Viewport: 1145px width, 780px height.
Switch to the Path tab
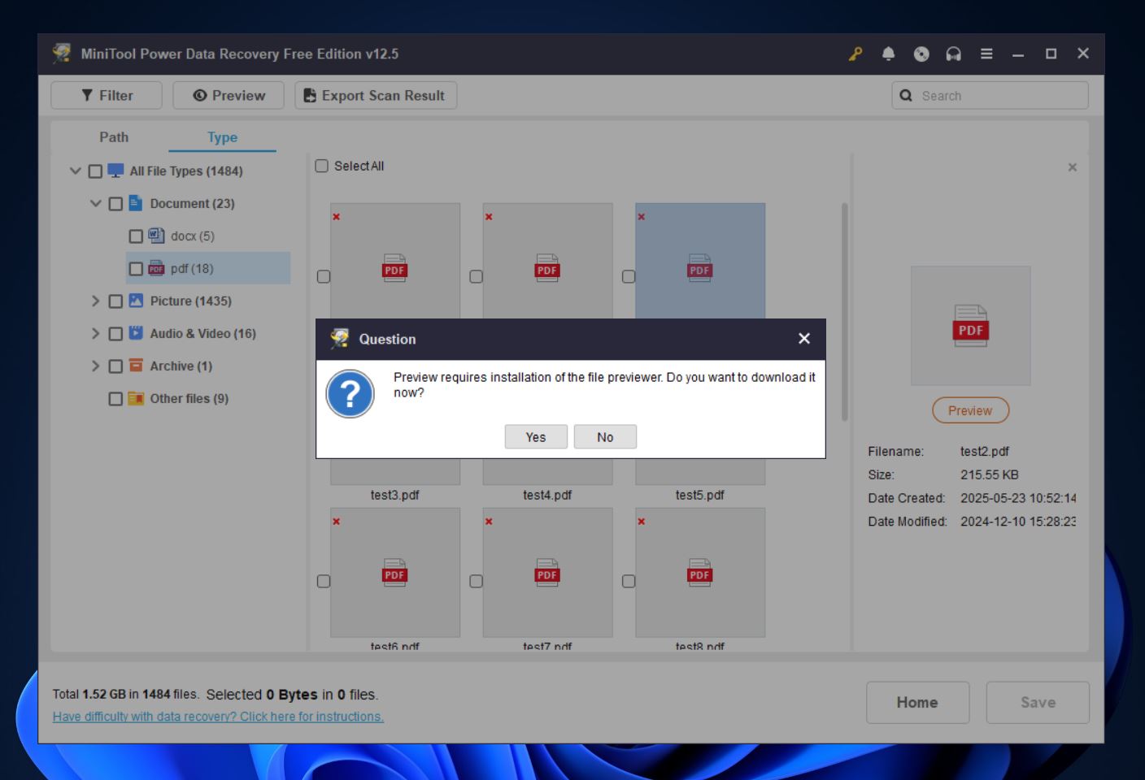click(113, 136)
